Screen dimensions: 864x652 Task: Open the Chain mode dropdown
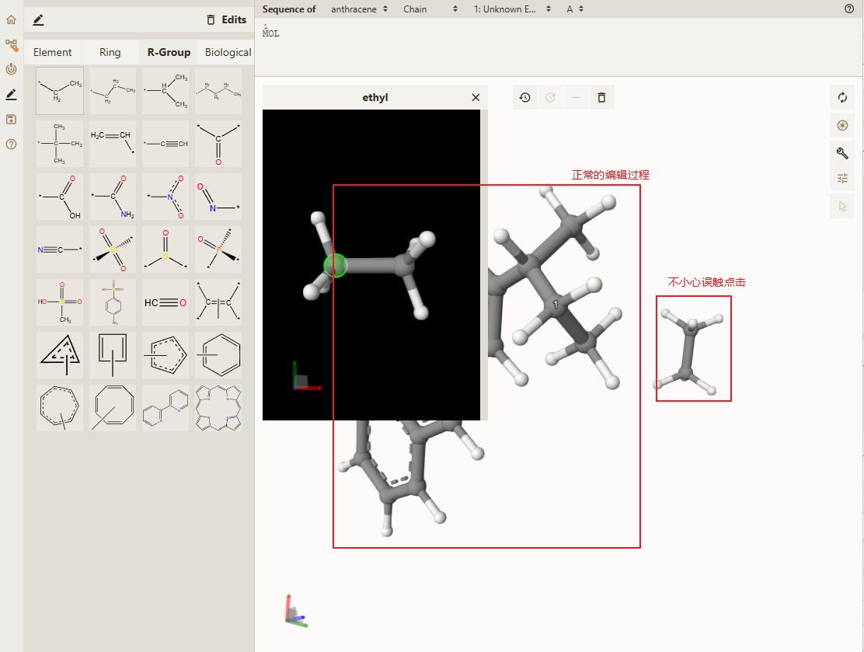tap(430, 9)
